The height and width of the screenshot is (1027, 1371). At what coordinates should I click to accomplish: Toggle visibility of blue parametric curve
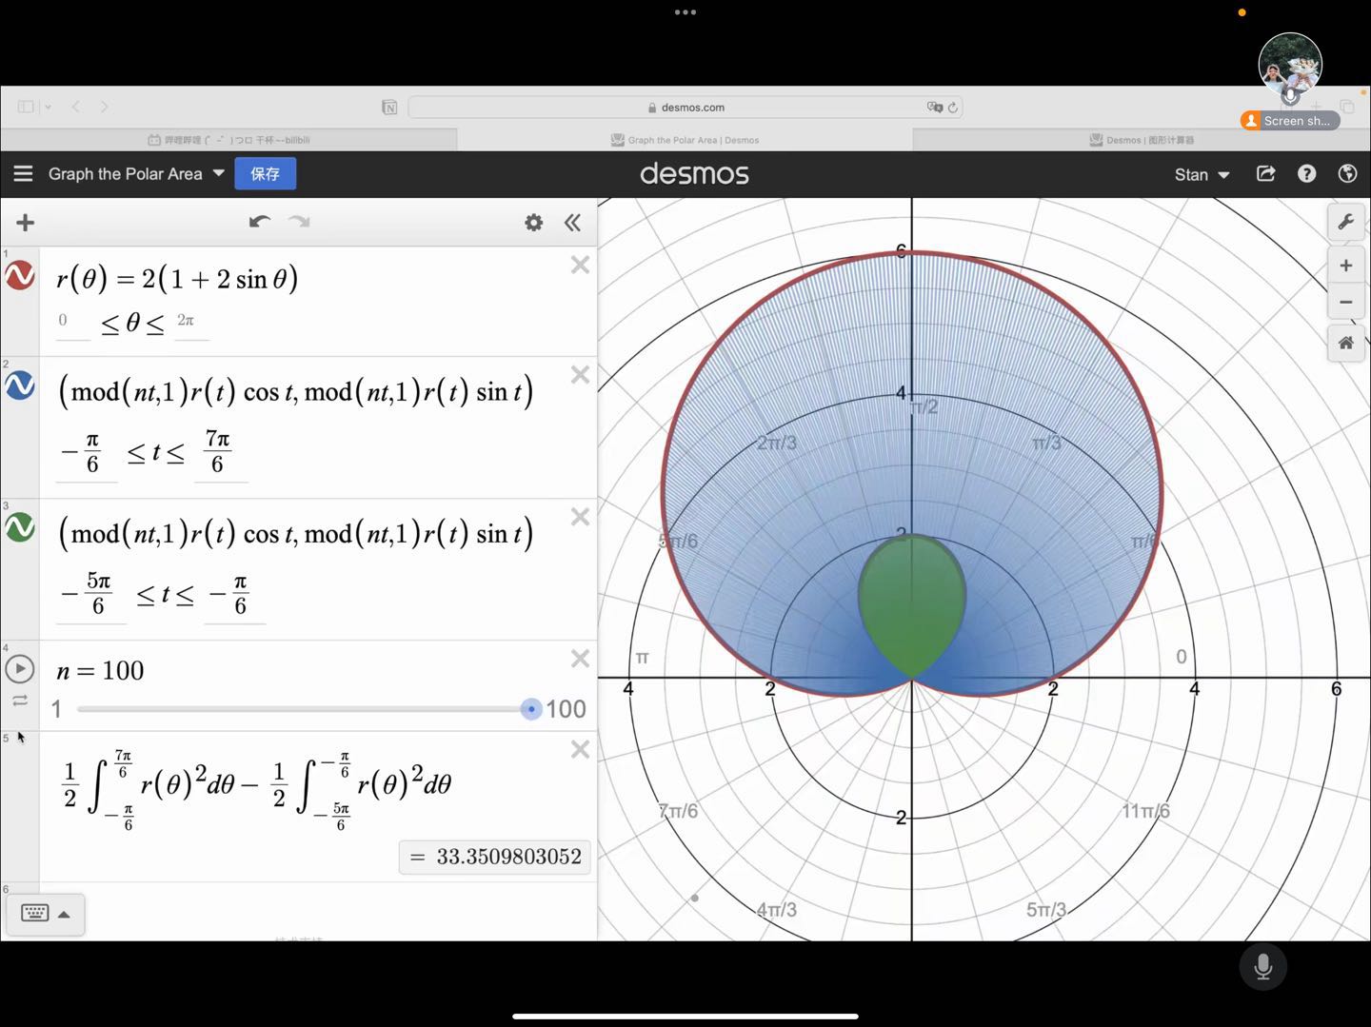pyautogui.click(x=20, y=385)
